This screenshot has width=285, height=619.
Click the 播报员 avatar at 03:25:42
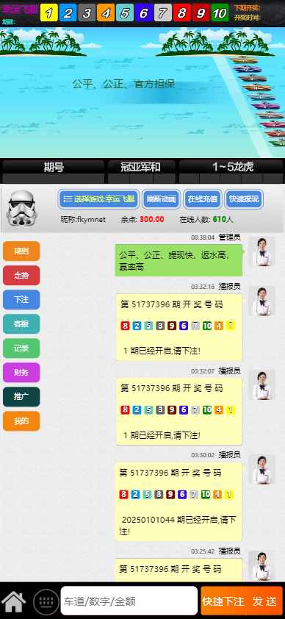click(x=261, y=565)
